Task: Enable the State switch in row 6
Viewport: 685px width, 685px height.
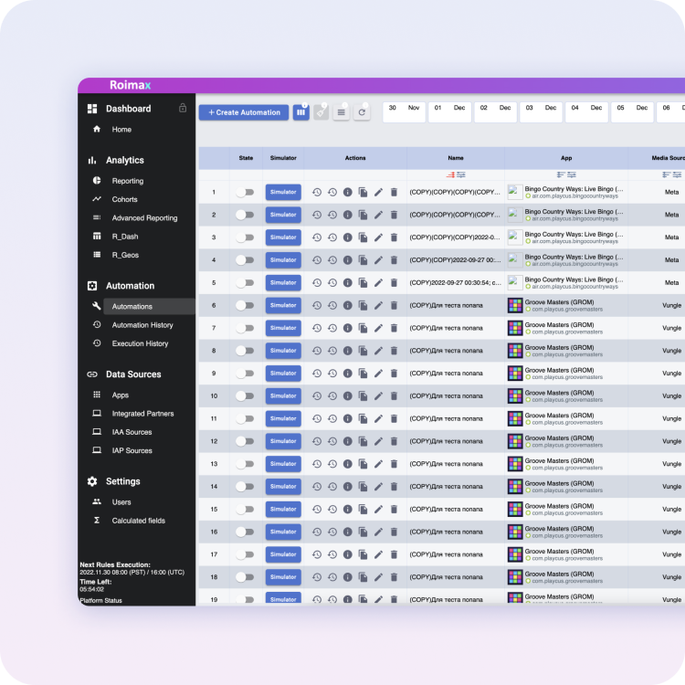Action: click(245, 305)
